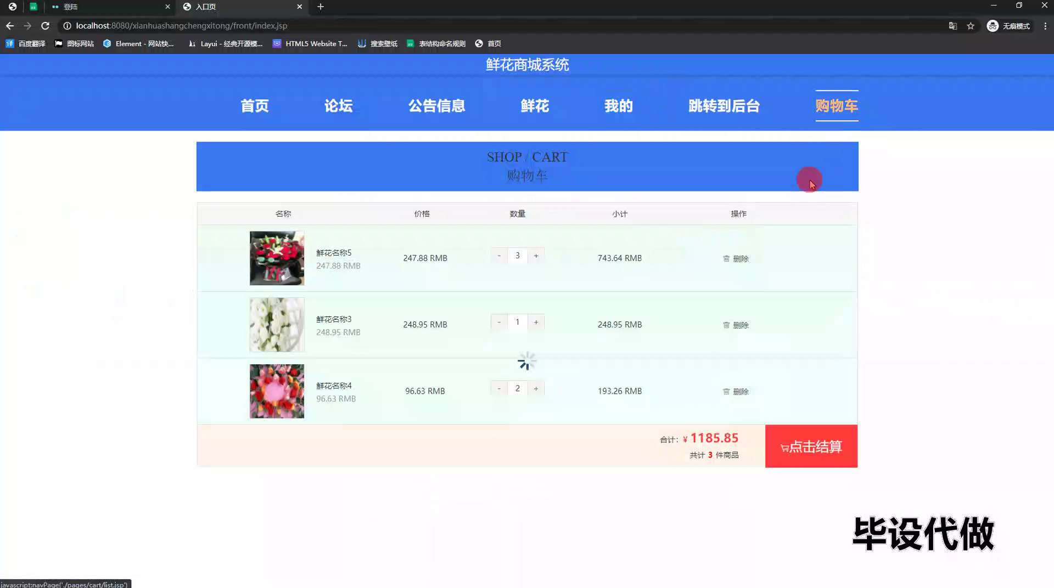Viewport: 1054px width, 588px height.
Task: Click the browser back arrow
Action: click(x=10, y=26)
